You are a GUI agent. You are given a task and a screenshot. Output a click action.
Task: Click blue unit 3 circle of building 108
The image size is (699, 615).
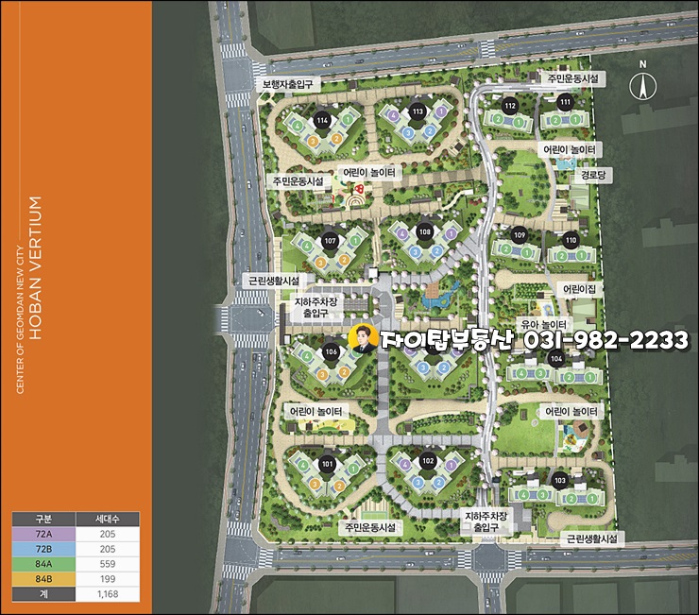point(415,252)
